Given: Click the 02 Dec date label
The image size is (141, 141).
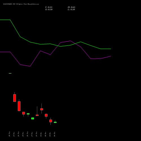Looking at the screenshot, I should [x=45, y=134].
